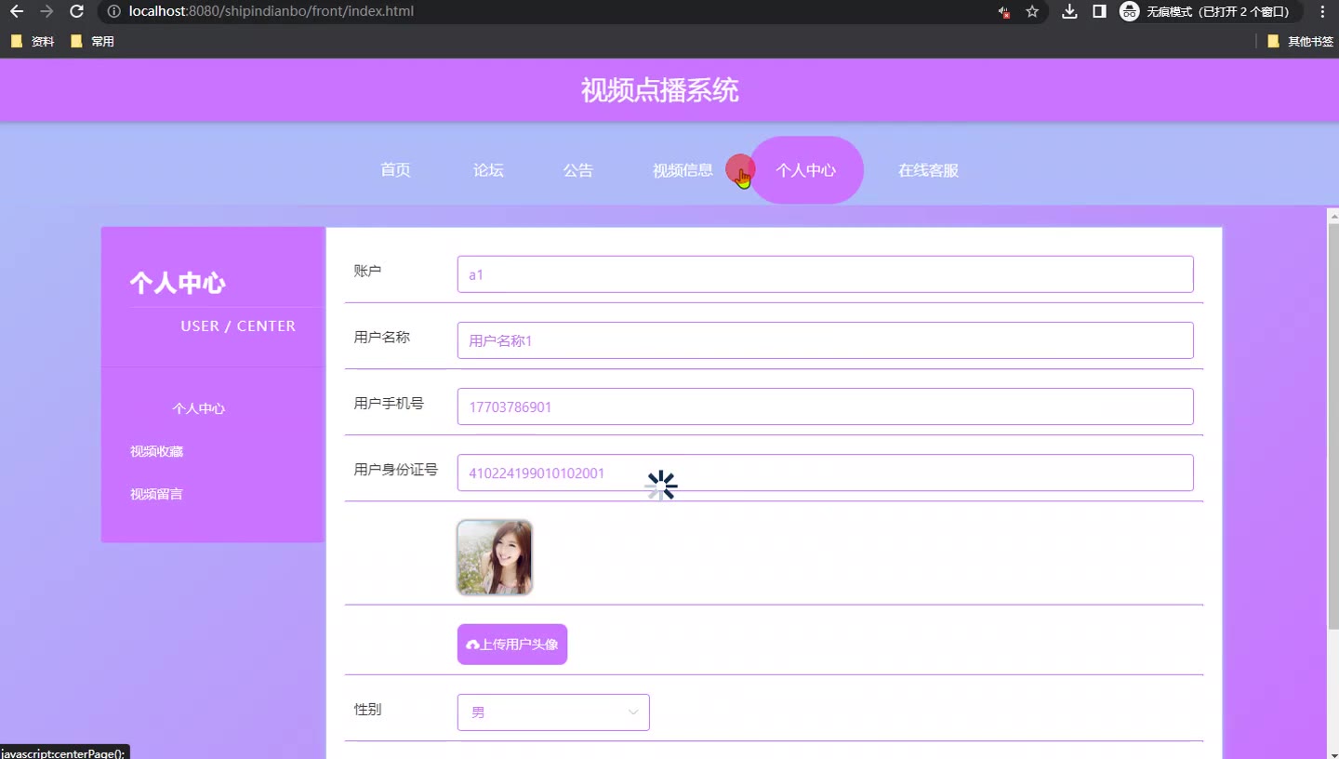
Task: Open the Chrome three-dot menu
Action: 1322,12
